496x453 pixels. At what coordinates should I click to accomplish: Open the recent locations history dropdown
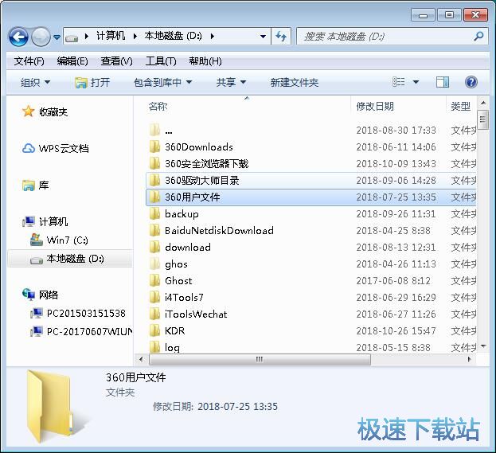click(x=57, y=37)
